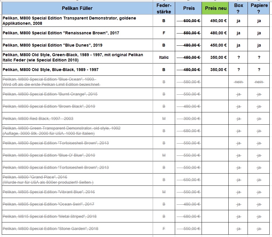Click old price '550,00 €' for Renaissance Brown
This screenshot has height=237, width=272.
click(189, 33)
